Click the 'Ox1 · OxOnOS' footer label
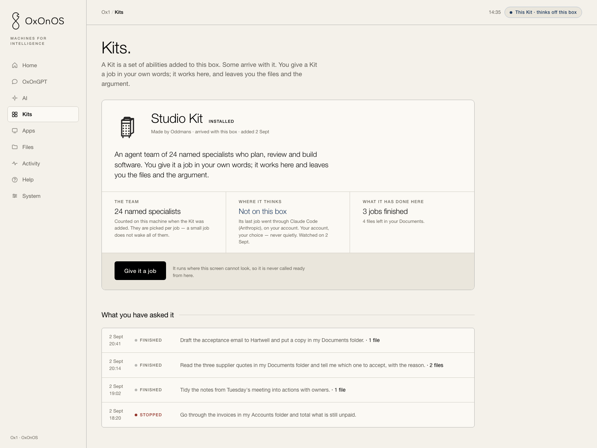The image size is (597, 448). coord(24,438)
